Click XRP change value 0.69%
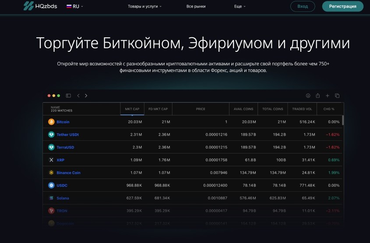Screen dimensions: 370x243 click(x=334, y=160)
